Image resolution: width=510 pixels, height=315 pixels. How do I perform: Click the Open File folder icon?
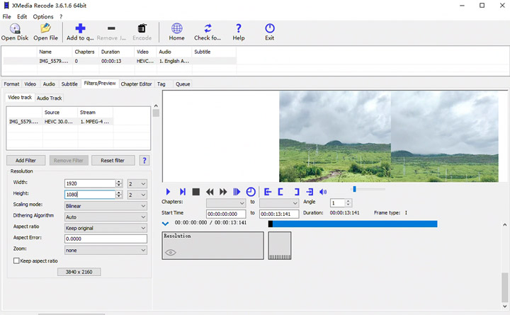[46, 29]
